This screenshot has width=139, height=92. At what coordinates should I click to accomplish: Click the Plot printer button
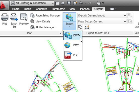pyautogui.click(x=5, y=19)
